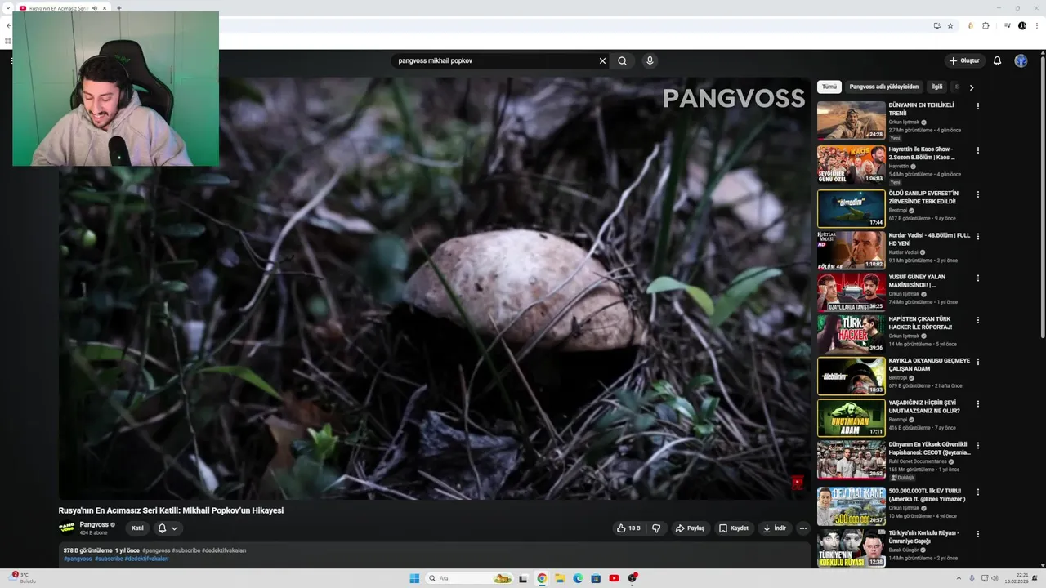Open Microsoft Edge from the taskbar

pos(578,578)
